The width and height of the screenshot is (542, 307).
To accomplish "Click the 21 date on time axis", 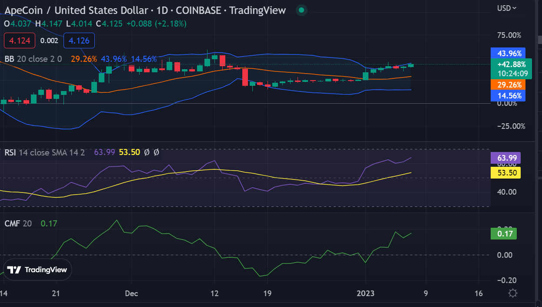I will (55, 294).
